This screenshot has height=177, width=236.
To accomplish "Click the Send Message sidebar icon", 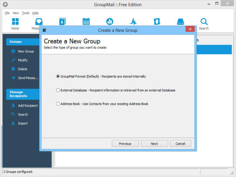I will click(13, 78).
